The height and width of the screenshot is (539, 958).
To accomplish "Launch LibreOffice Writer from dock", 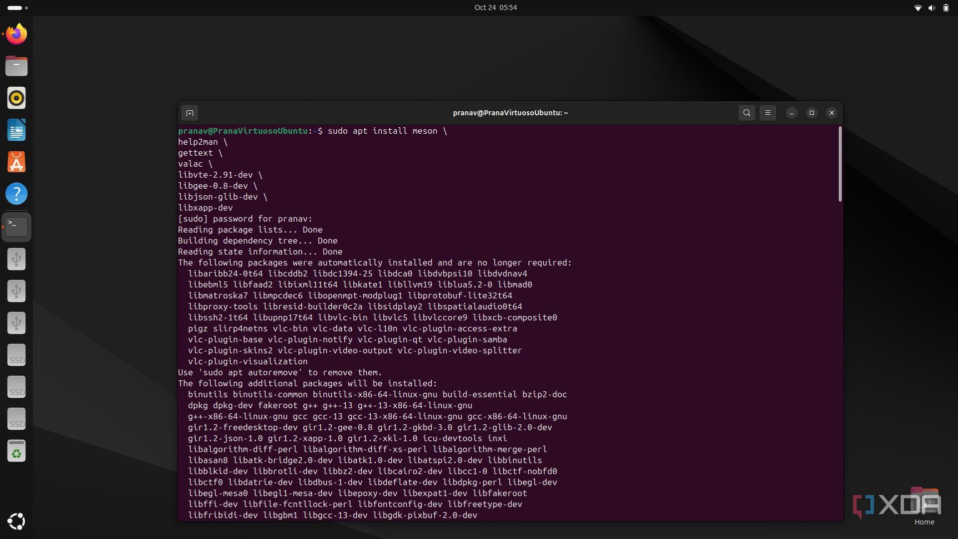I will 16,130.
